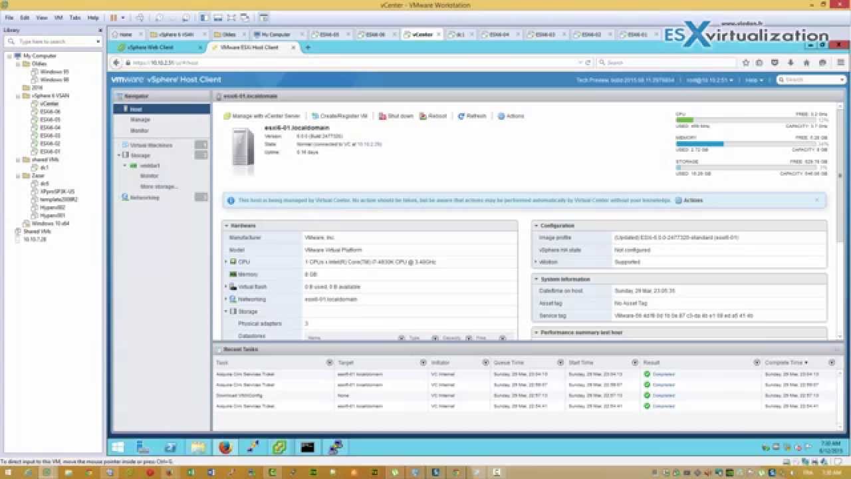Switch to the My Computer tab in Workstation
The height and width of the screenshot is (479, 851).
click(x=276, y=34)
